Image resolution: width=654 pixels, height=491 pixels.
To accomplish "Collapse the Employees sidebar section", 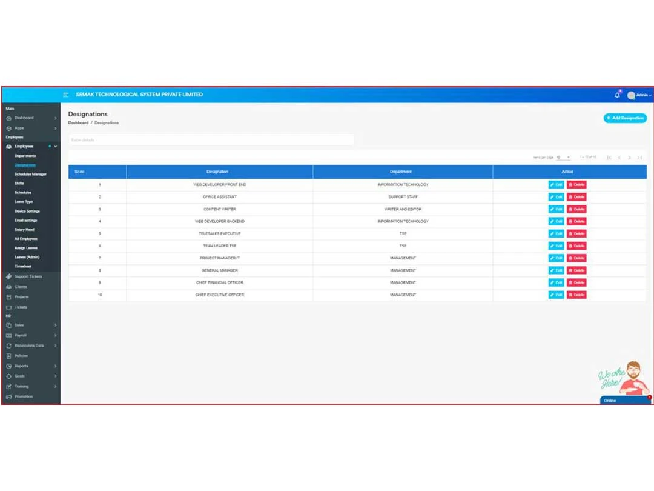I will click(54, 146).
